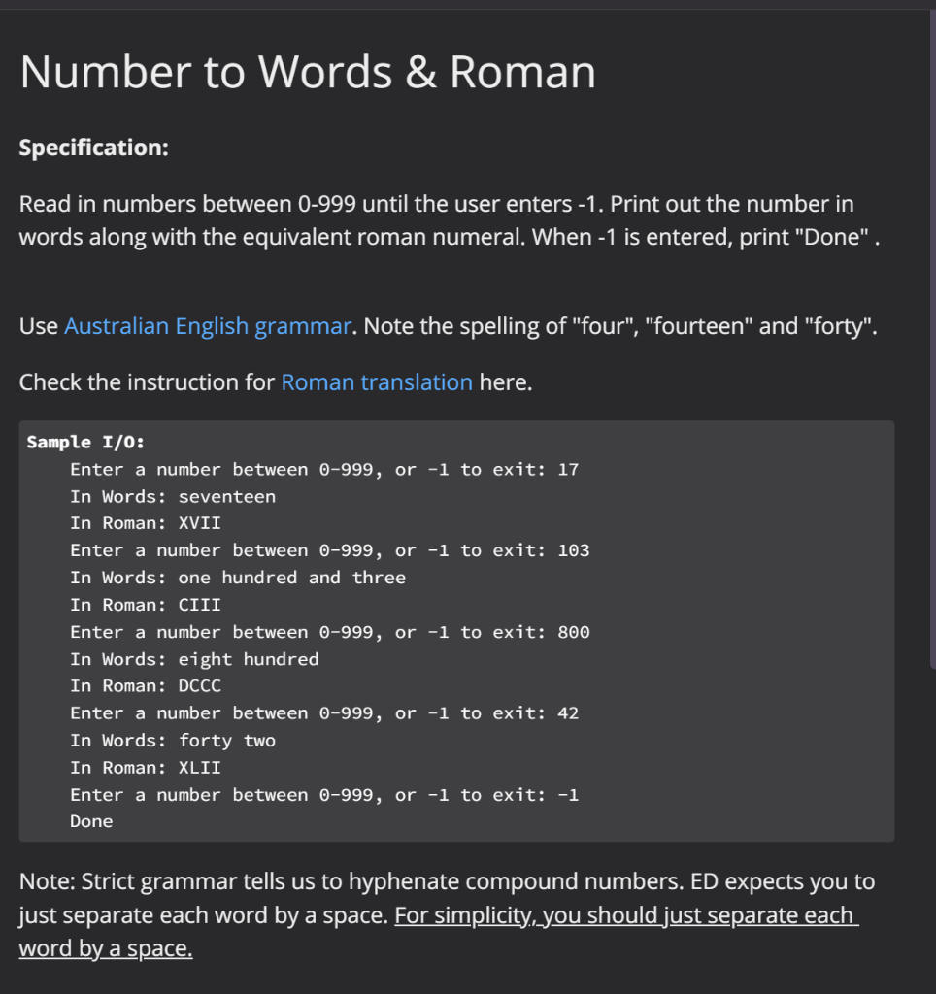
Task: Click the prompt line ending in 103
Action: tap(330, 550)
